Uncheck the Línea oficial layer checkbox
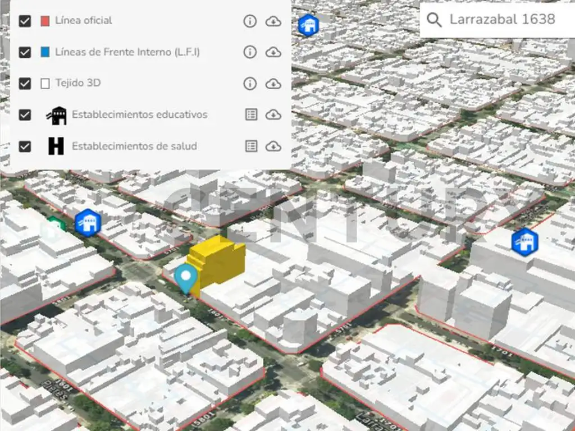575x431 pixels. (25, 21)
